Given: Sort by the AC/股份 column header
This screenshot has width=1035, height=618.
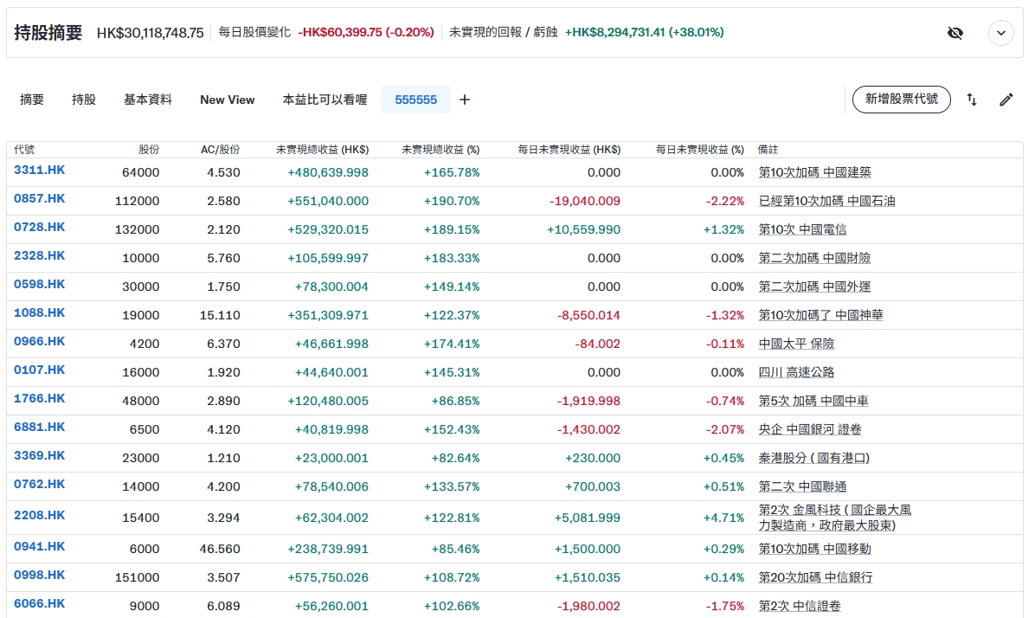Looking at the screenshot, I should 221,150.
